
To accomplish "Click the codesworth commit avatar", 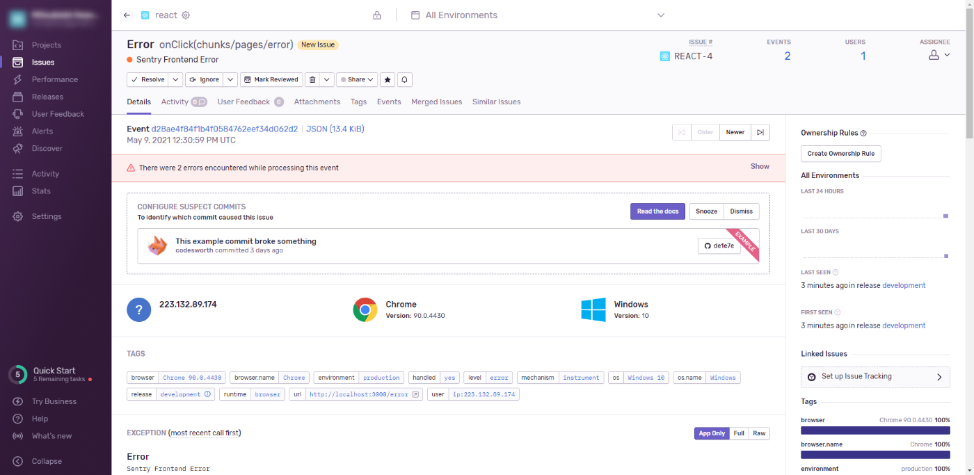I will [158, 245].
